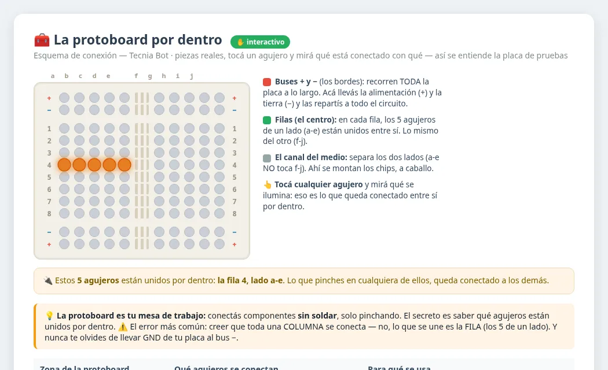
Task: Tap the first hole right of the channel in row 1
Action: tap(159, 128)
